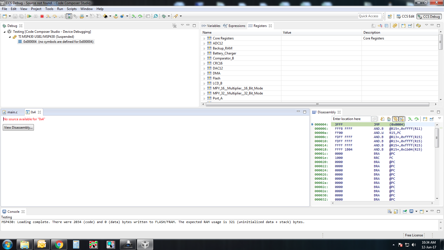The image size is (444, 250).
Task: Click Pin icon in Disassembly view
Action: tap(432, 119)
